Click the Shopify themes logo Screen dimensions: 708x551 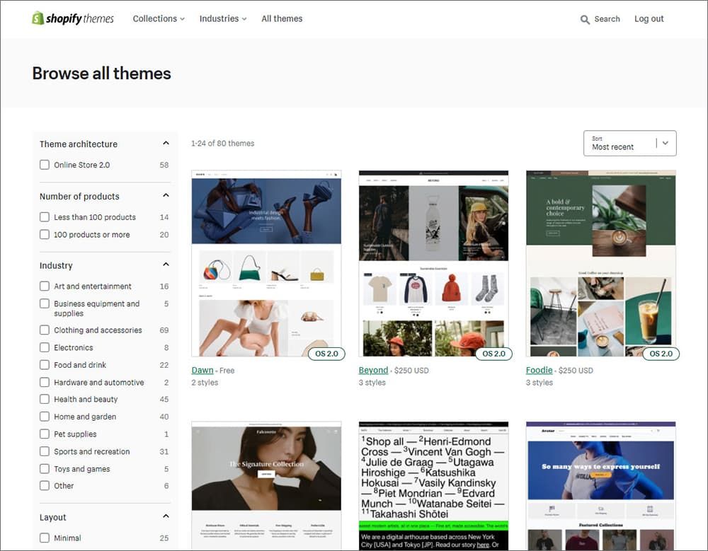coord(73,18)
